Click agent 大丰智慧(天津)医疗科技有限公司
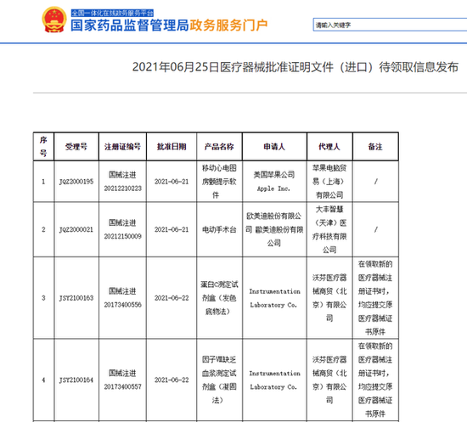 click(x=329, y=229)
